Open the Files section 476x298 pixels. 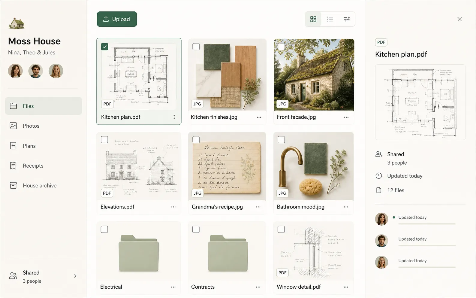44,106
